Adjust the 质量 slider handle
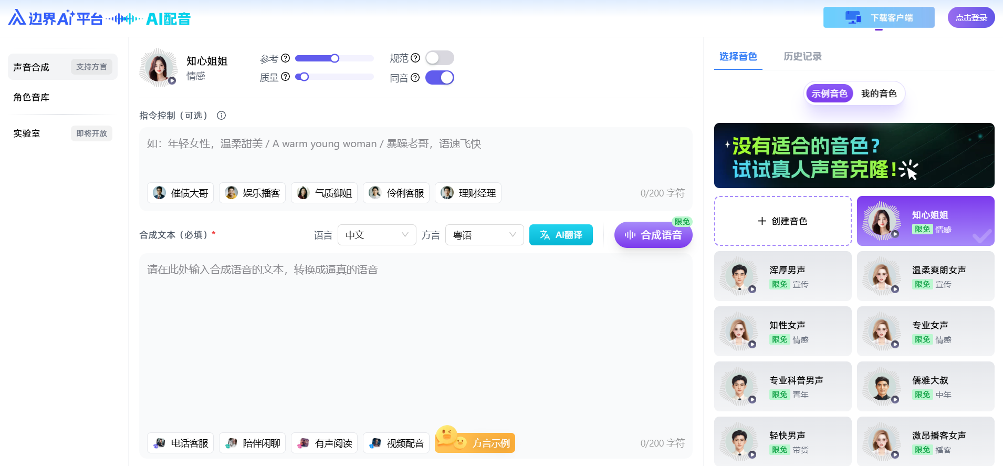The image size is (1003, 466). (x=304, y=77)
